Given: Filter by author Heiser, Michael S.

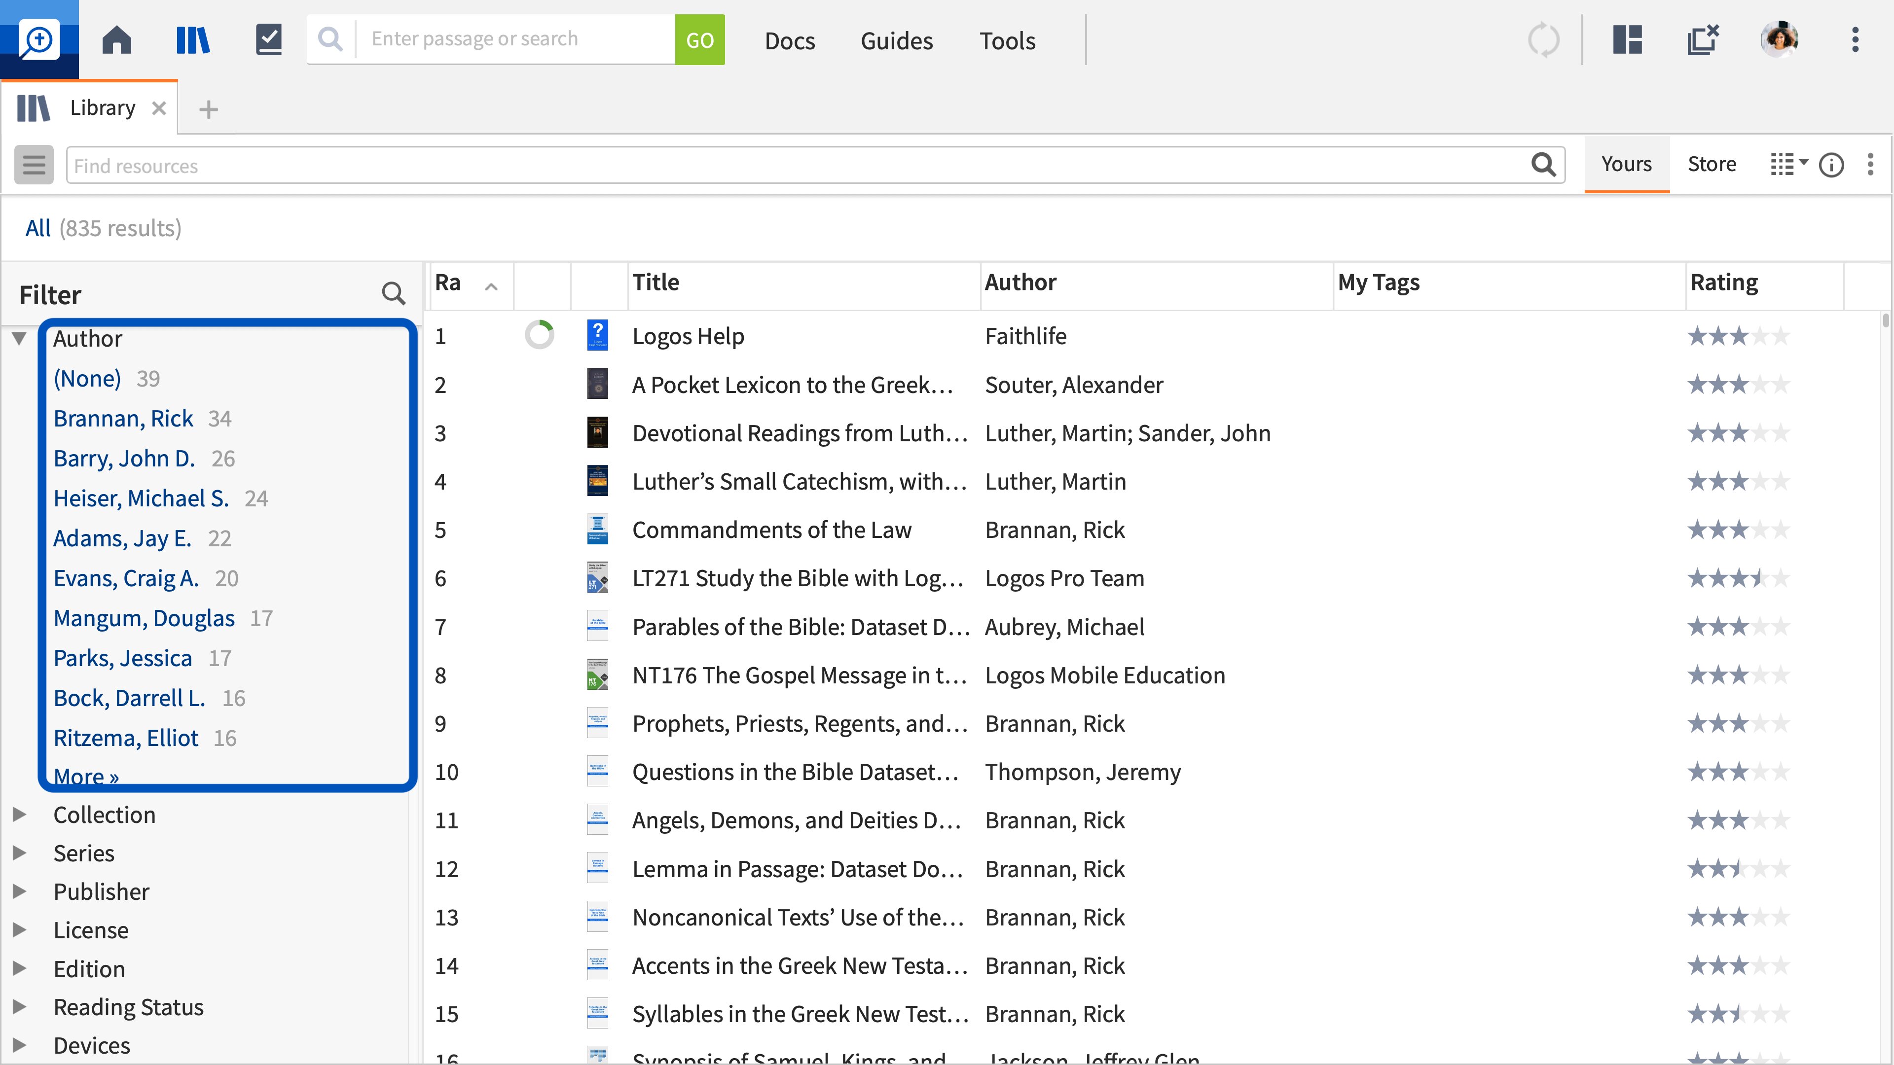Looking at the screenshot, I should coord(141,498).
